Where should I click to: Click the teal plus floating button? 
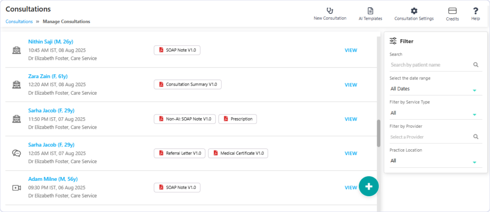pos(369,186)
